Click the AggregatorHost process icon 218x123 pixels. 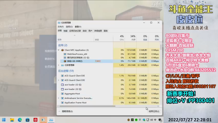point(62,94)
